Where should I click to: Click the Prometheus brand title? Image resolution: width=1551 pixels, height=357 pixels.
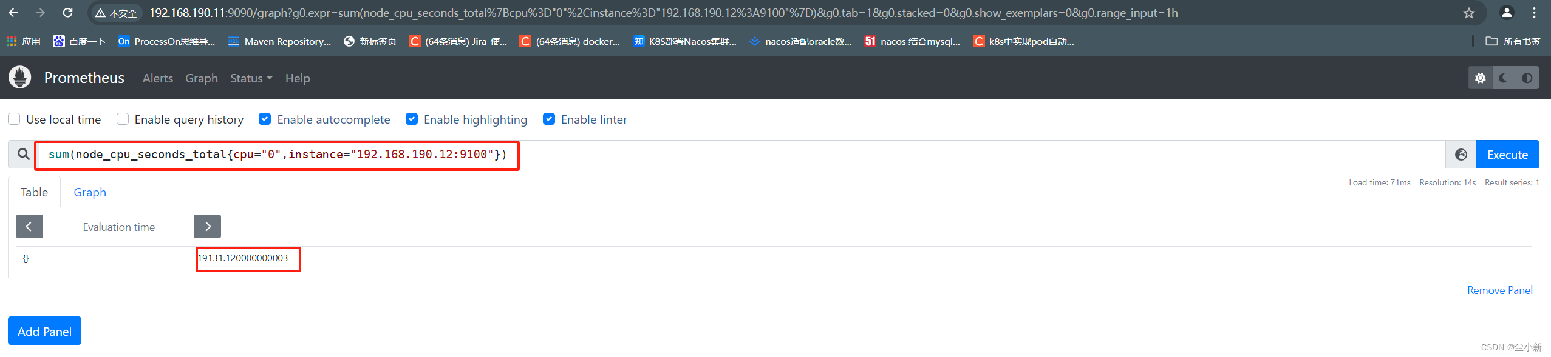tap(84, 78)
